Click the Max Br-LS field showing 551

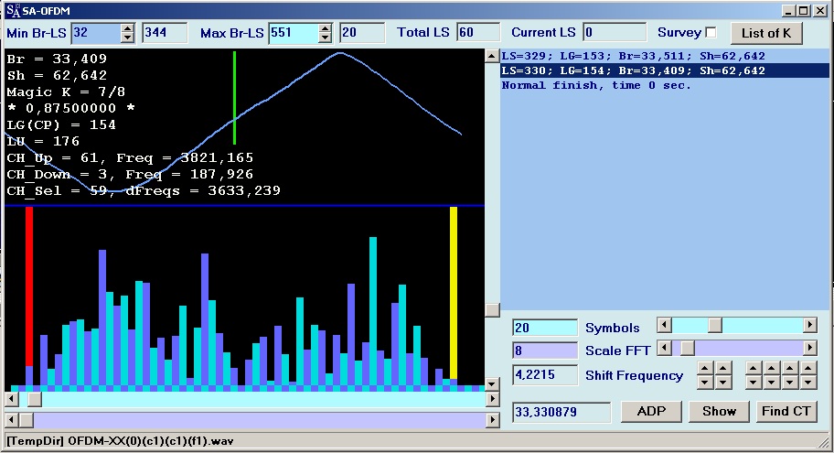pos(294,33)
